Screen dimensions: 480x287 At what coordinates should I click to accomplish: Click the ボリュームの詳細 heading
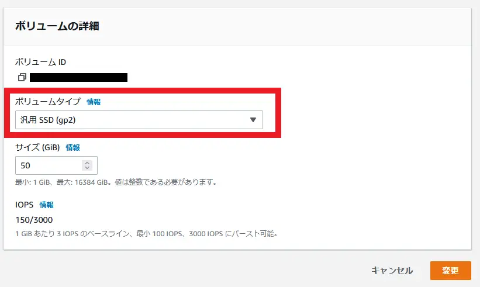click(x=57, y=26)
